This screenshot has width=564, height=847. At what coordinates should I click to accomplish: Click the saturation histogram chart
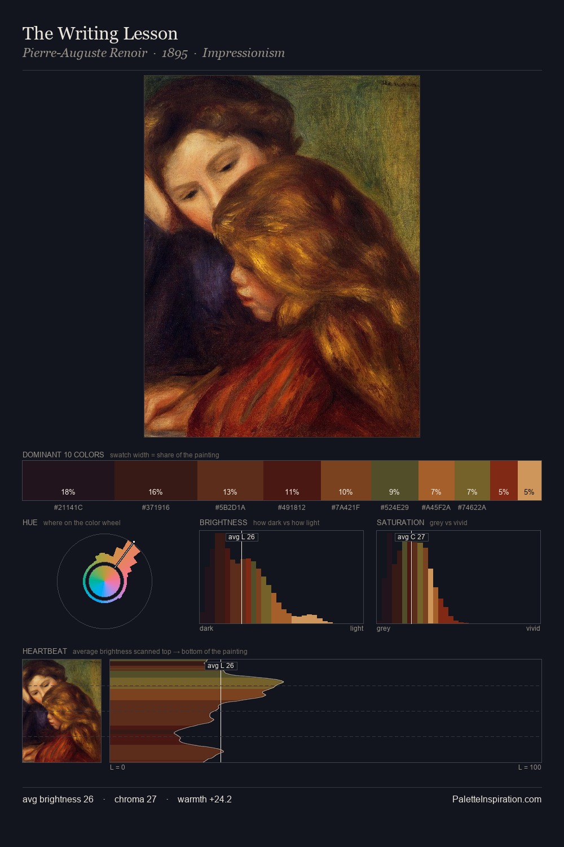click(459, 577)
